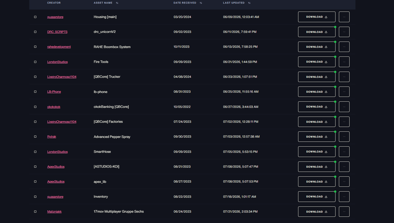
Task: Sort table by Creator column header
Action: 54,3
